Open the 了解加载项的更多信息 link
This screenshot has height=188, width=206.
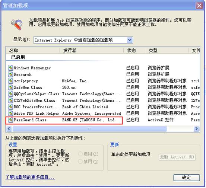pyautogui.click(x=30, y=177)
